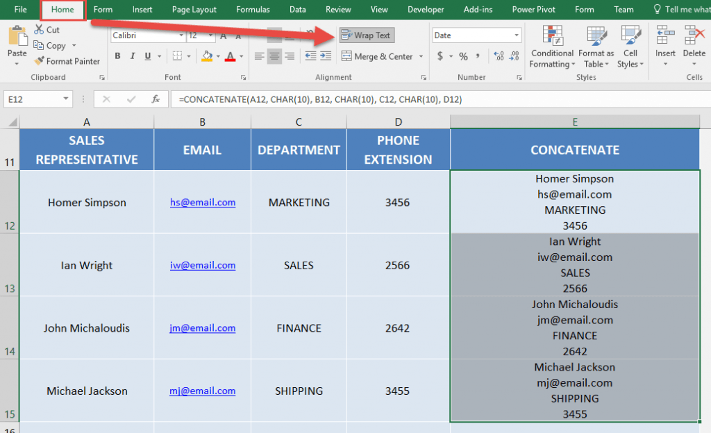This screenshot has height=433, width=711.
Task: Open the Fill Color bucket icon
Action: (x=206, y=56)
